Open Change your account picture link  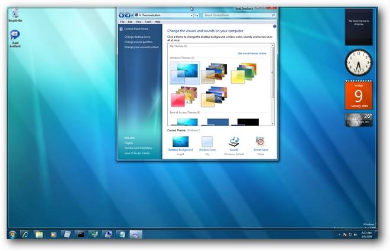pos(141,47)
